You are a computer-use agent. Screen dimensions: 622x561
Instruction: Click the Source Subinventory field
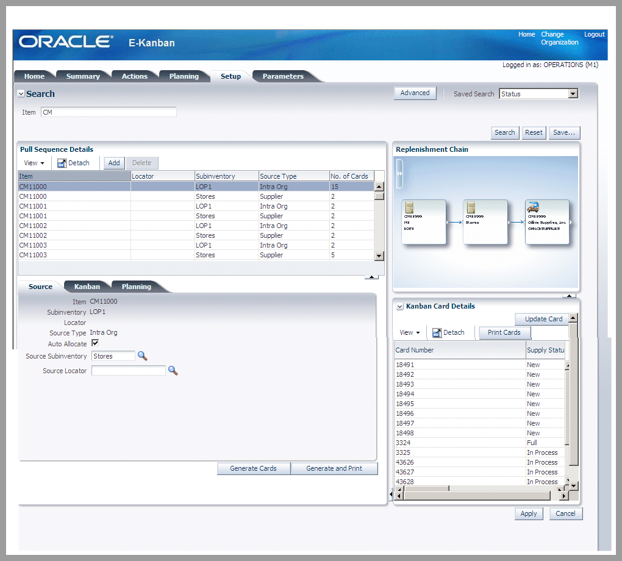click(113, 356)
